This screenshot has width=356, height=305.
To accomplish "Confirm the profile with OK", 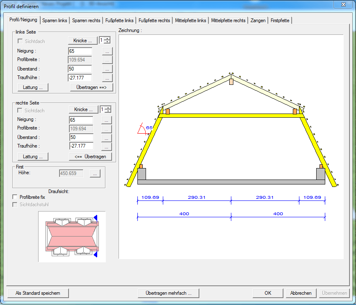I will pyautogui.click(x=268, y=293).
